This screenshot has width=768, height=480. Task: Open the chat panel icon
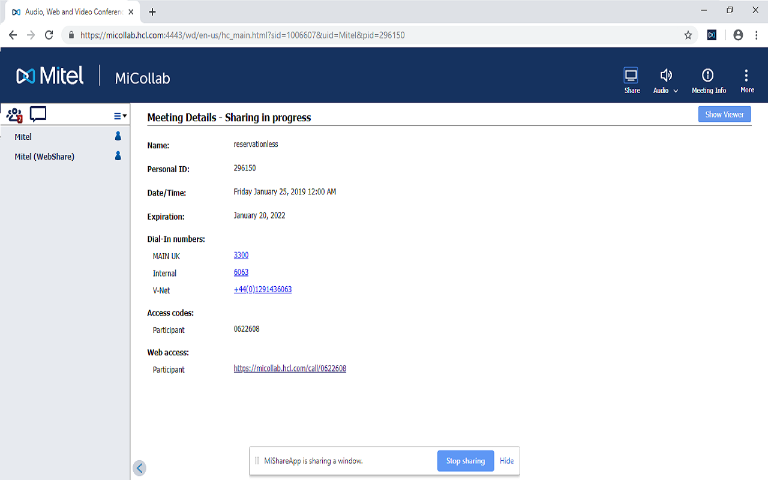point(37,113)
